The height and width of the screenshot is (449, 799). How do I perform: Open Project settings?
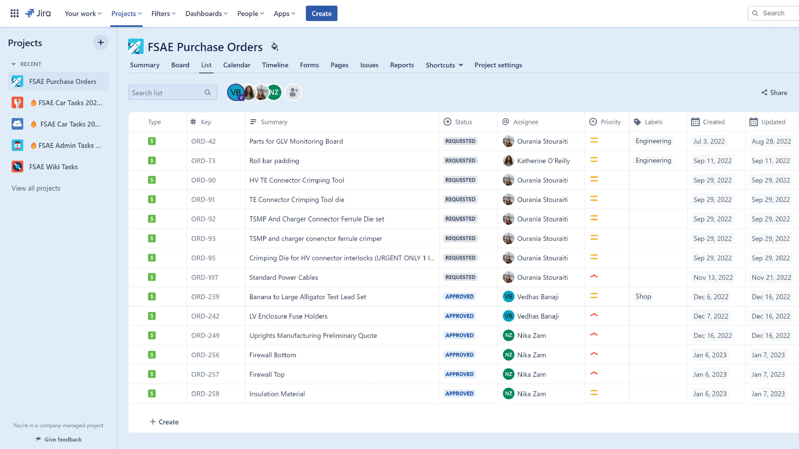tap(498, 65)
